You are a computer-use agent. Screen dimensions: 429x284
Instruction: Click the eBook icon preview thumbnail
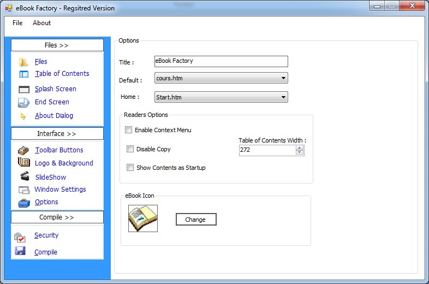(143, 218)
